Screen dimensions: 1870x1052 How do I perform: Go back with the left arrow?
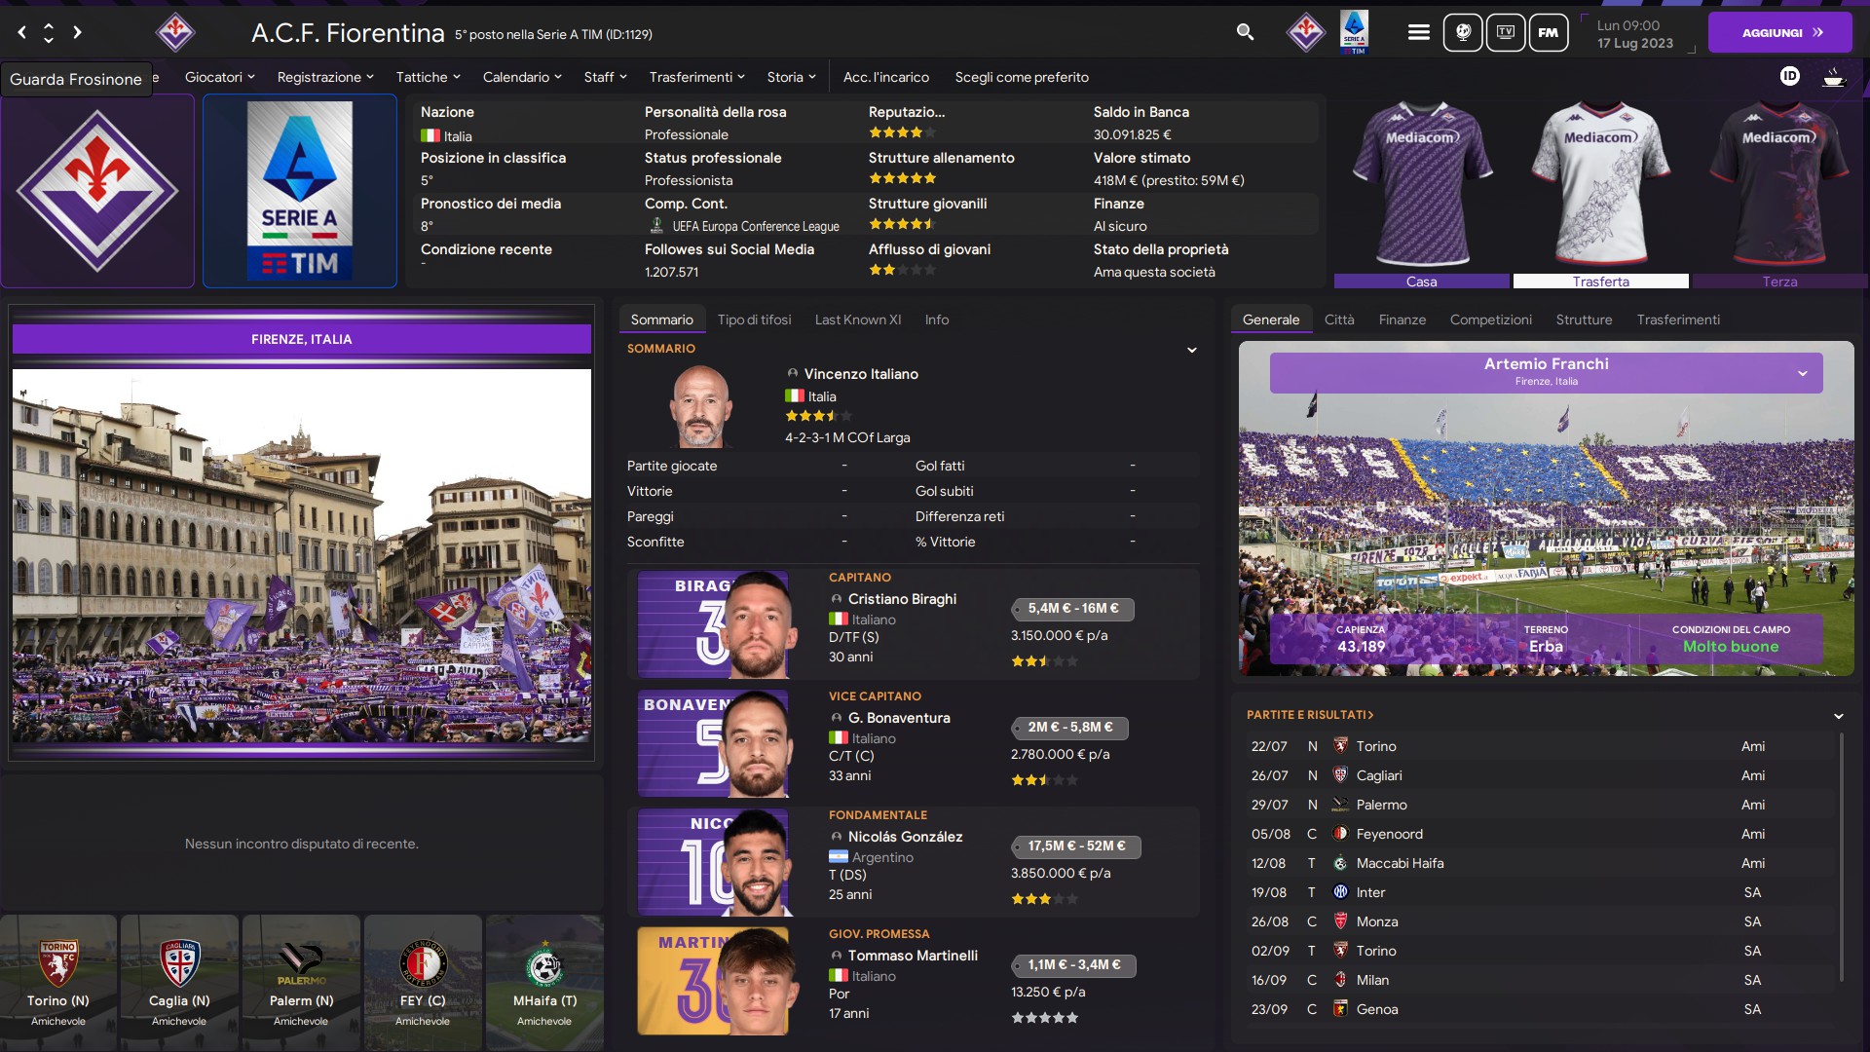point(21,32)
